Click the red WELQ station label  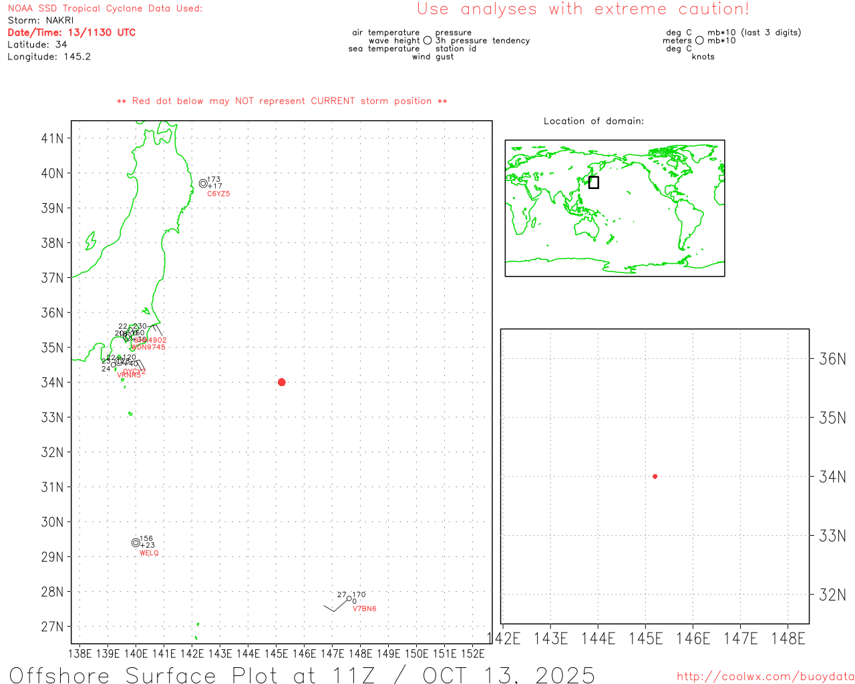(x=149, y=553)
